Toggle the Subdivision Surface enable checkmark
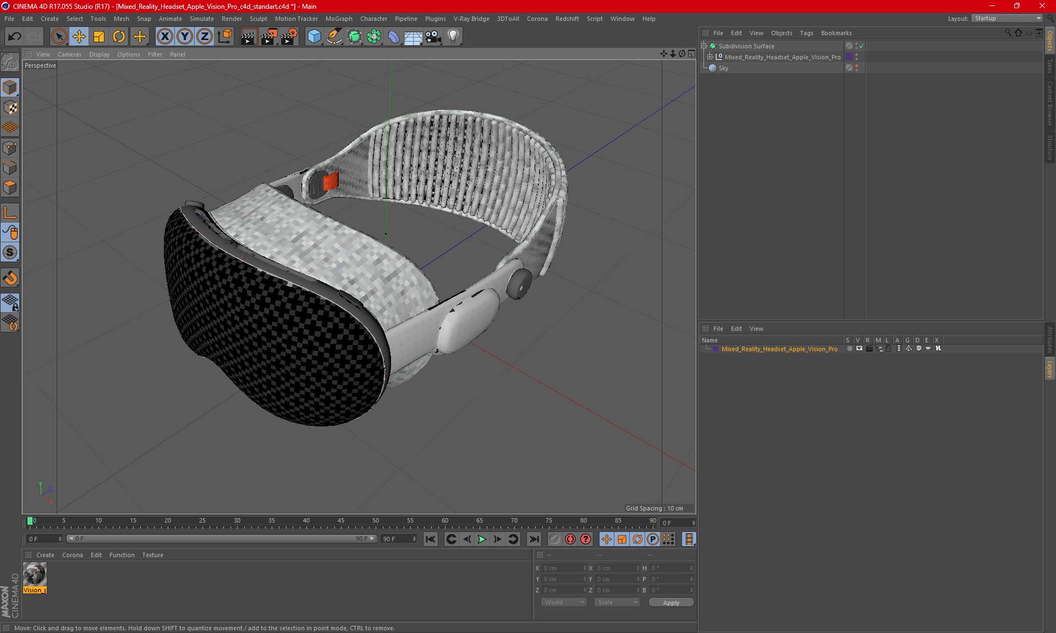Viewport: 1056px width, 633px height. click(861, 46)
